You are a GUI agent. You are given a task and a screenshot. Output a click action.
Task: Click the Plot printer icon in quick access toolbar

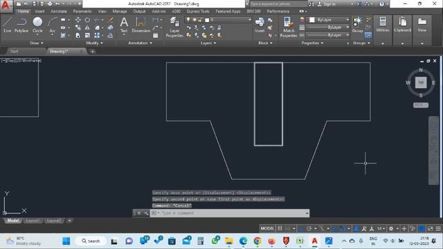[50, 4]
